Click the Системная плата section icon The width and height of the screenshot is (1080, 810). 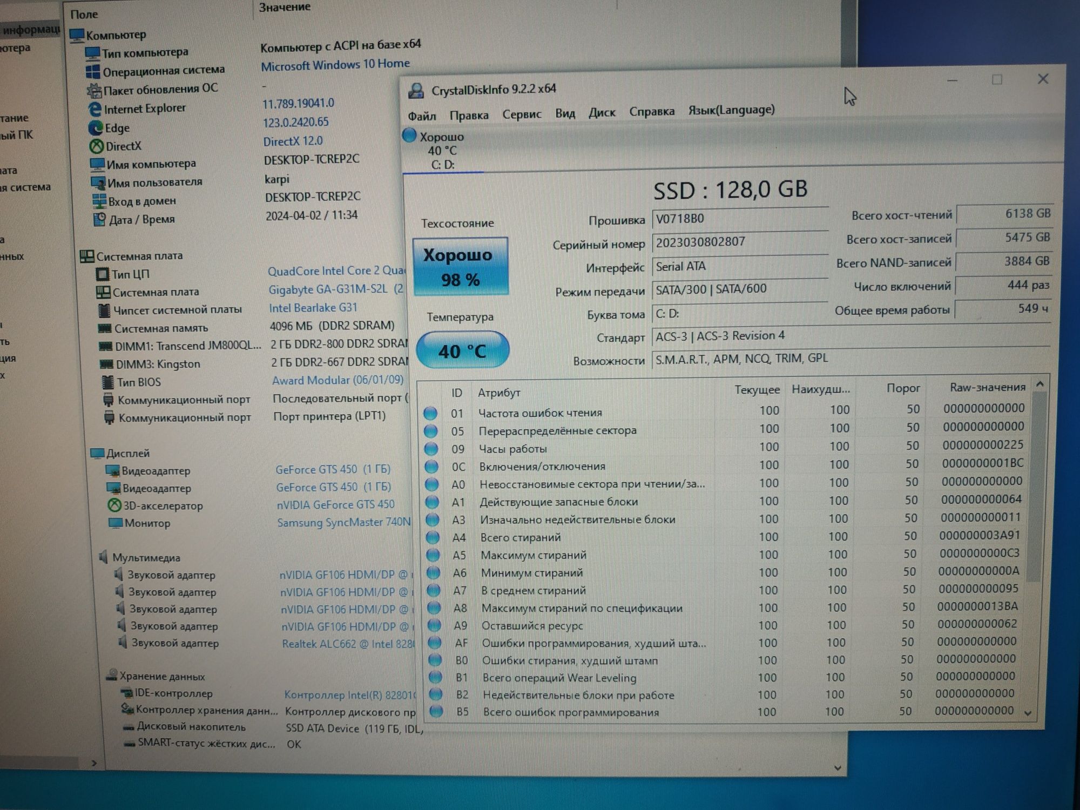pos(86,256)
